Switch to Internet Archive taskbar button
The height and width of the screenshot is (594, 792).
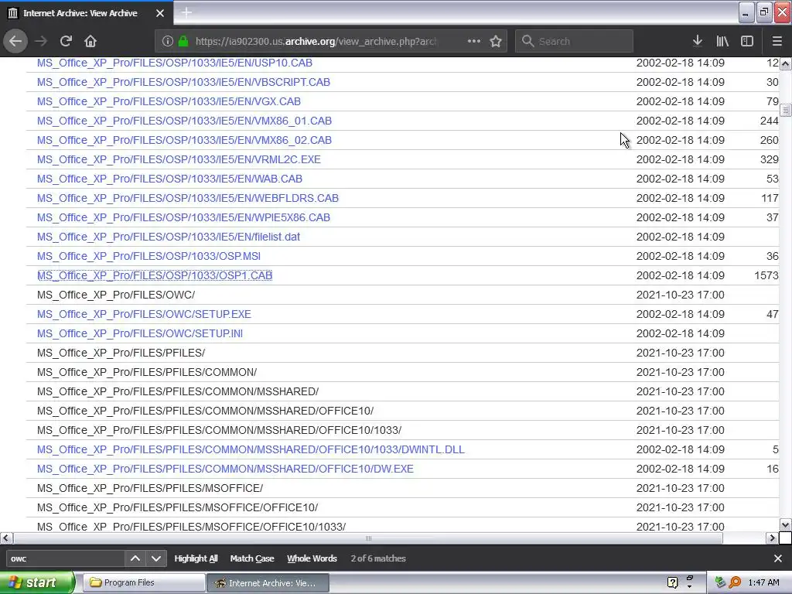(x=268, y=582)
